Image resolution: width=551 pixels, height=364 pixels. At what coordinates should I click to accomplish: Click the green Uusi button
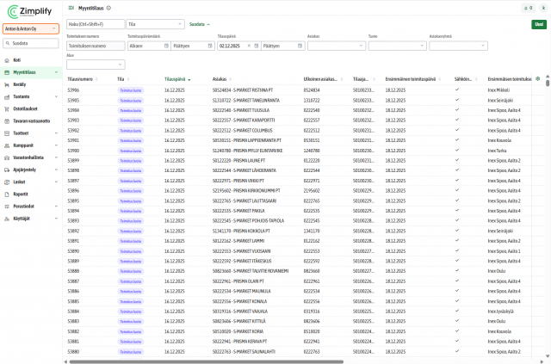pyautogui.click(x=539, y=24)
